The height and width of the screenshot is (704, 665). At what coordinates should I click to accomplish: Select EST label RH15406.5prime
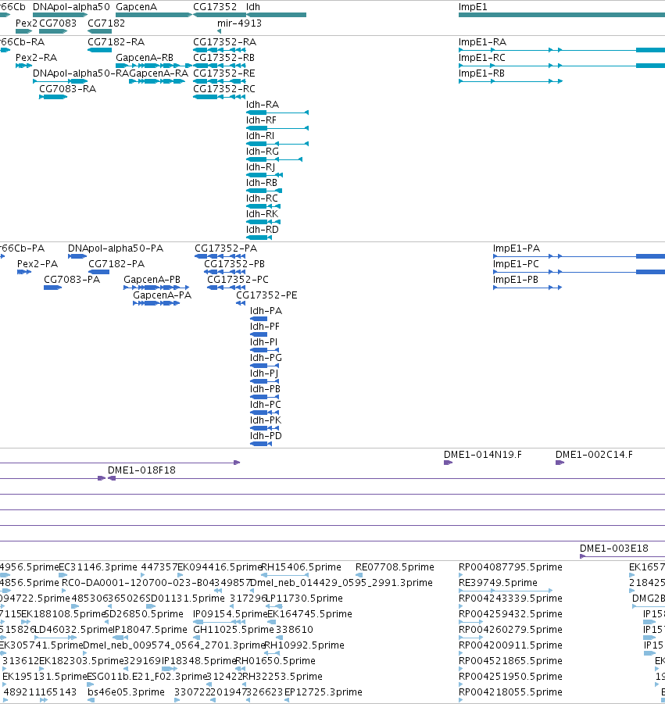301,567
